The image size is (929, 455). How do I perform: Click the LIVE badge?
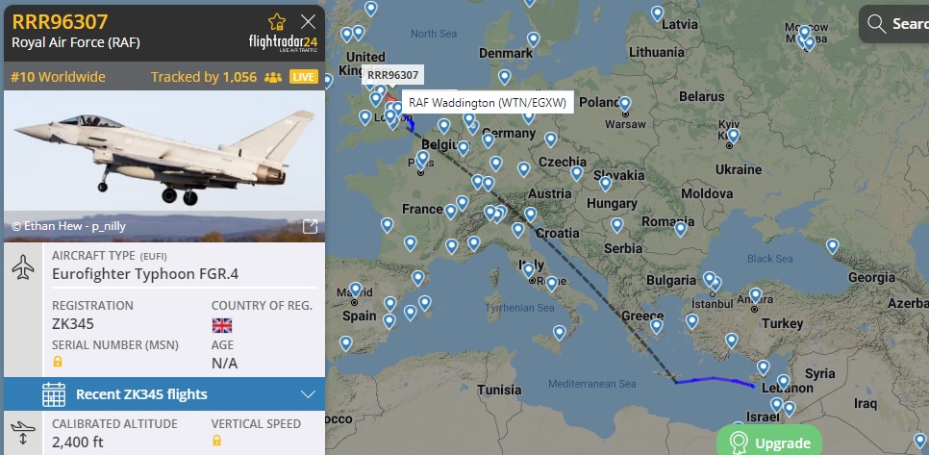click(303, 77)
